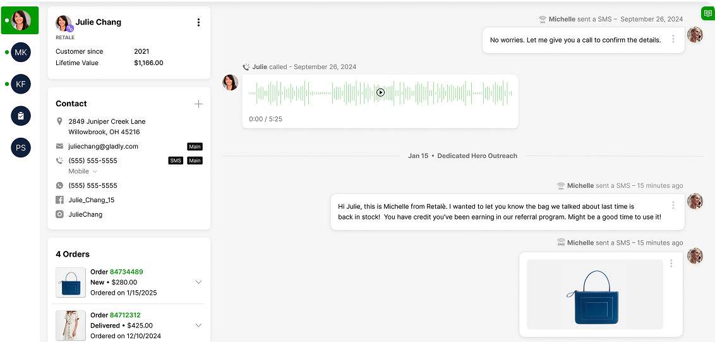Image resolution: width=715 pixels, height=342 pixels.
Task: Click the location pin icon beside the address
Action: [59, 121]
